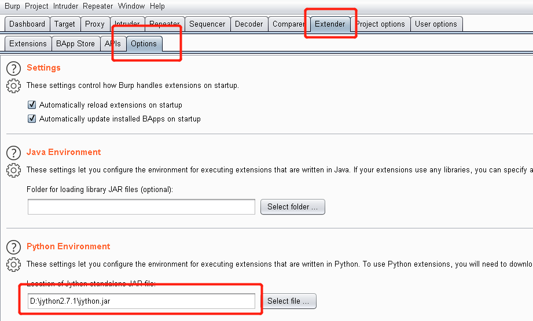Screen dimensions: 533x321
Task: Open the Project menu
Action: [x=36, y=6]
